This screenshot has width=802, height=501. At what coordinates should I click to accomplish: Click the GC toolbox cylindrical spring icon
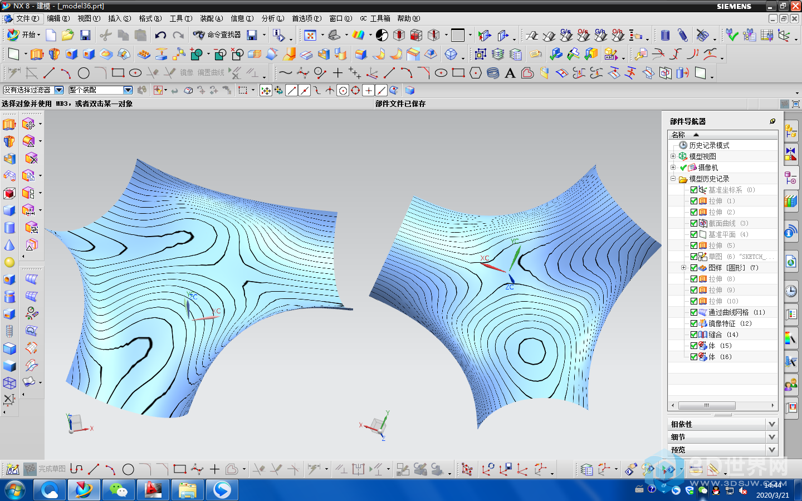665,35
